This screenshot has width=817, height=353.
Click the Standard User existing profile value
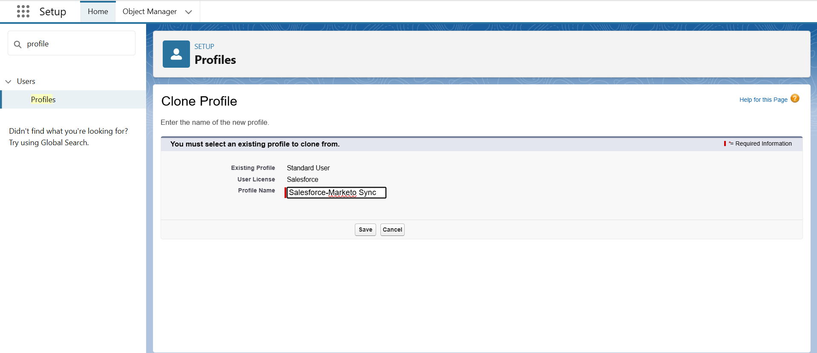point(308,168)
